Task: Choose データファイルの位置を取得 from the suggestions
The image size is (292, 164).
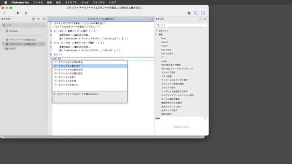Action: point(90,70)
